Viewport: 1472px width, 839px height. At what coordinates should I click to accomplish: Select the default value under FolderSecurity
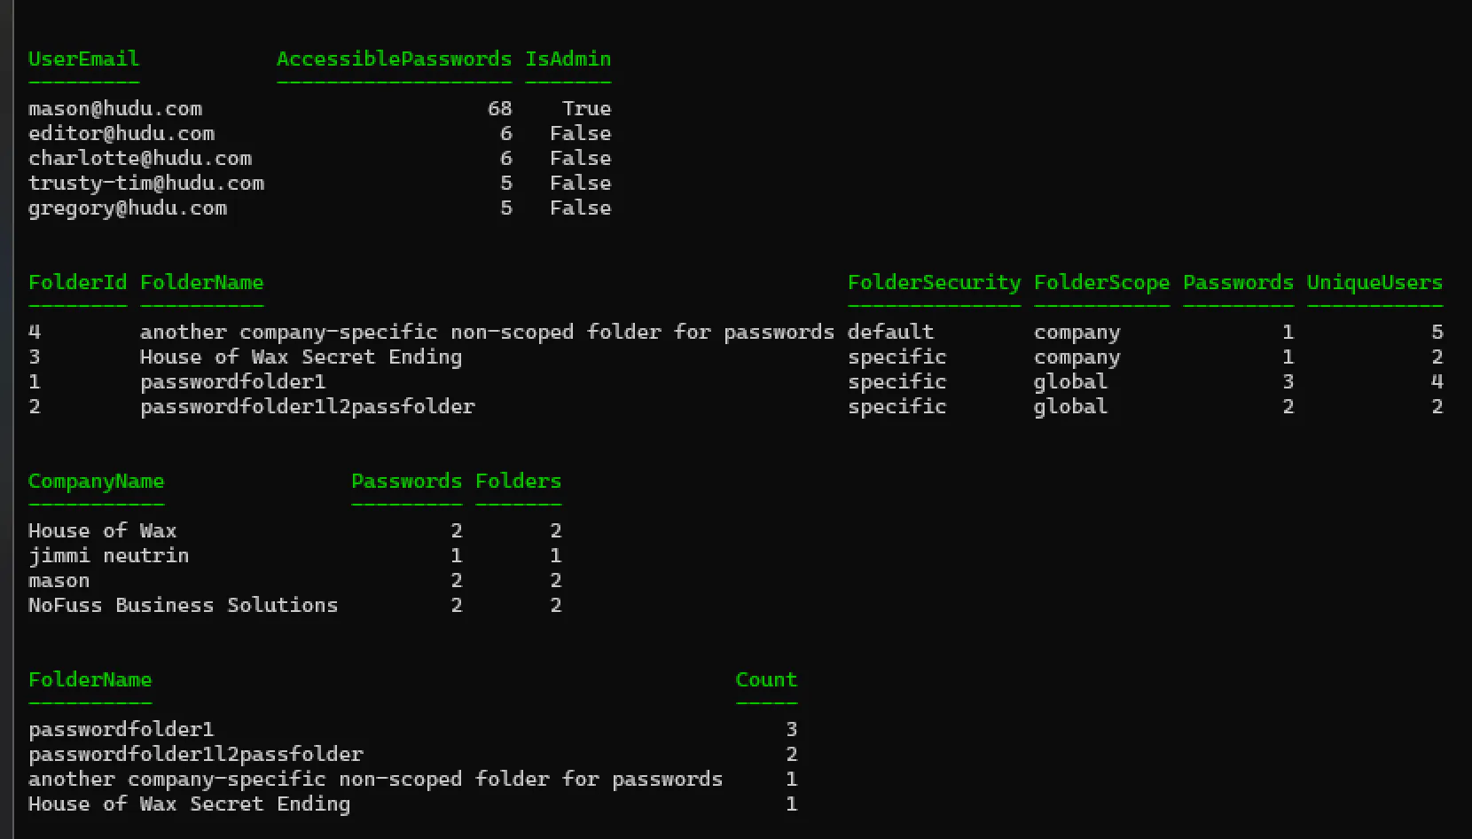pos(890,332)
